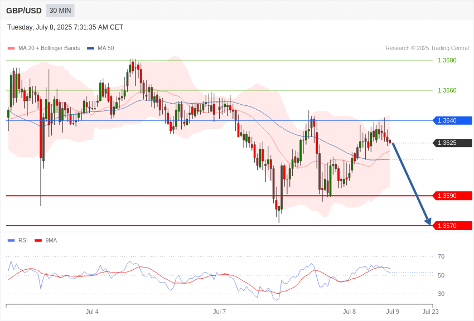Click the 30 MIN timeframe badge
Image resolution: width=474 pixels, height=321 pixels.
pyautogui.click(x=60, y=11)
